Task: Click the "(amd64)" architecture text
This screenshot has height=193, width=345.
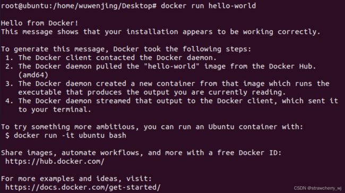Action: pyautogui.click(x=33, y=75)
